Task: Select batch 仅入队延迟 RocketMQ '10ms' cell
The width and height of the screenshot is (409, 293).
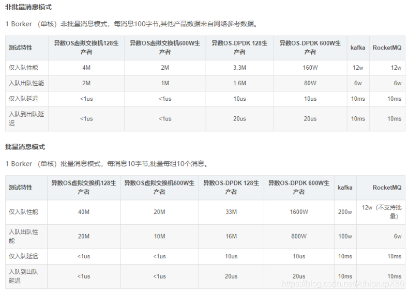Action: point(381,256)
